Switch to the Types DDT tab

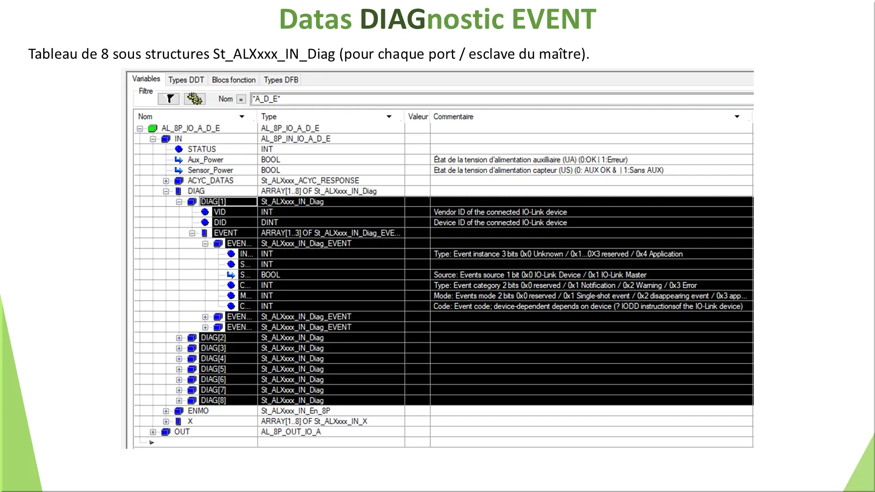click(186, 80)
